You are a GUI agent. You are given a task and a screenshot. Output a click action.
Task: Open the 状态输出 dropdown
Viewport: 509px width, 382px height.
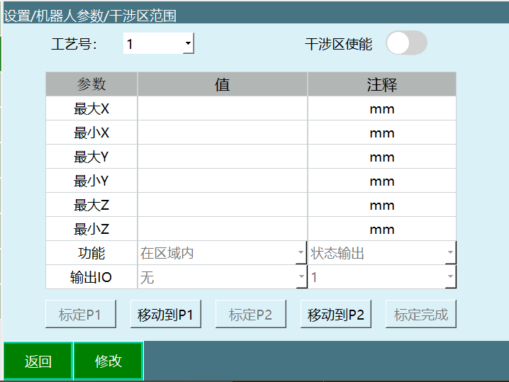(381, 253)
